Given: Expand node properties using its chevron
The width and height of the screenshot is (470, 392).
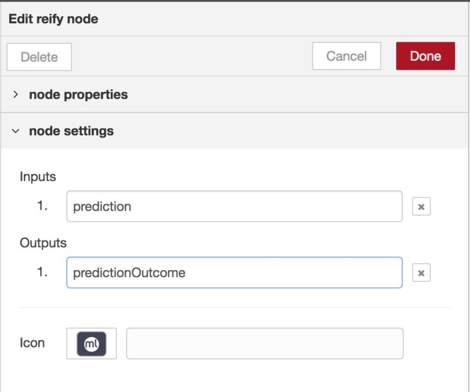Looking at the screenshot, I should click(x=16, y=95).
